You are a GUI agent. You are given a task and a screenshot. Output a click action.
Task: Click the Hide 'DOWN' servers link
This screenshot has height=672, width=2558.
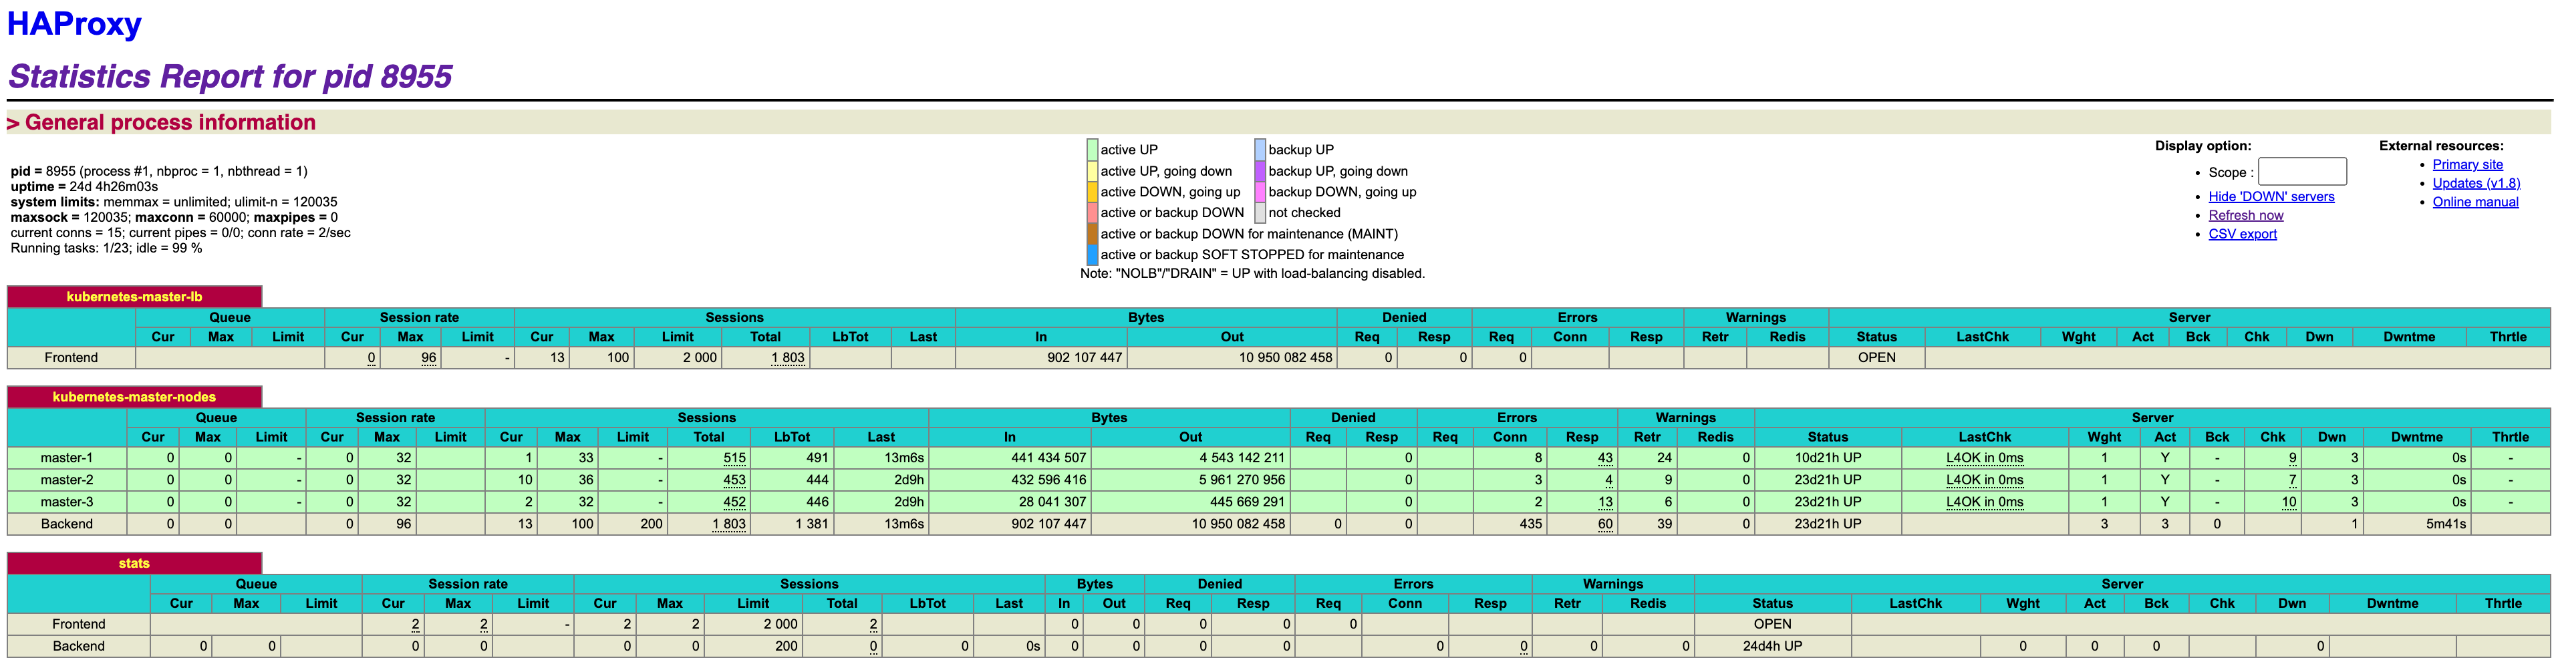click(x=2271, y=196)
